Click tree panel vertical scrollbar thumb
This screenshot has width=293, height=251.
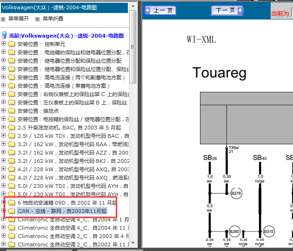click(133, 46)
